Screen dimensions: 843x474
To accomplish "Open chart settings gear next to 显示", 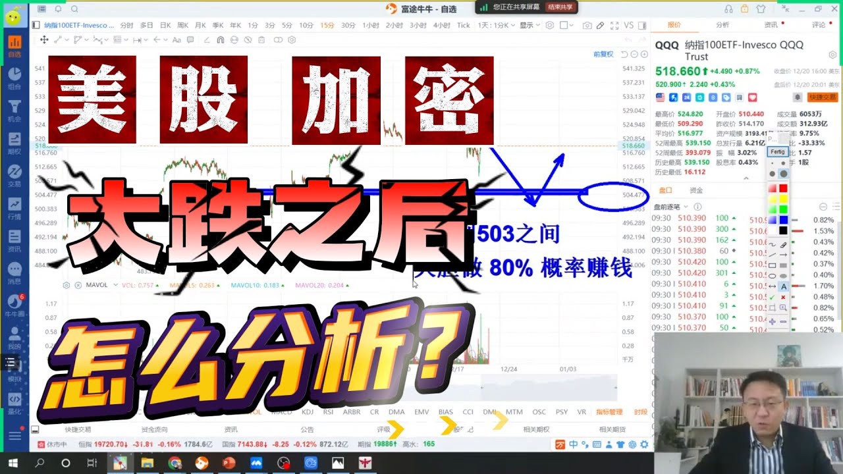I will coord(550,25).
